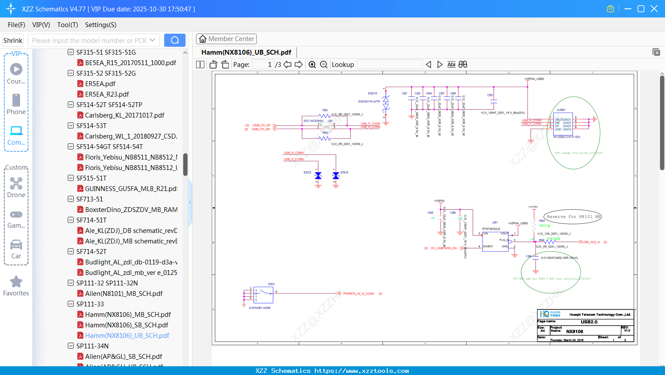Click the Lookup text input field
The width and height of the screenshot is (665, 375).
click(x=389, y=65)
